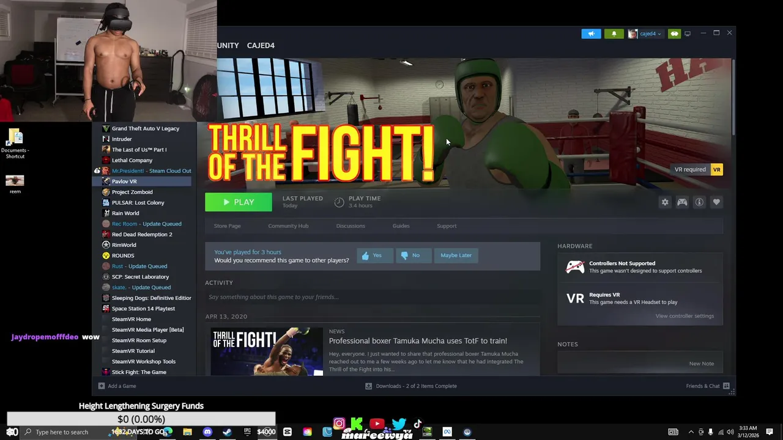This screenshot has height=440, width=783.
Task: Open Discord from the taskbar
Action: (x=207, y=432)
